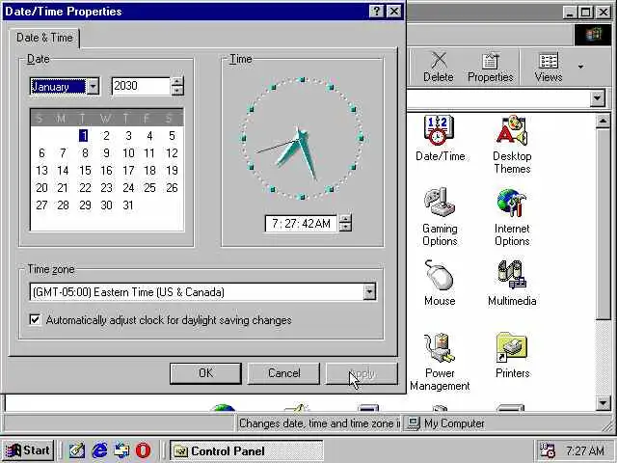The image size is (617, 463).
Task: Click the Properties toolbar button
Action: (x=491, y=67)
